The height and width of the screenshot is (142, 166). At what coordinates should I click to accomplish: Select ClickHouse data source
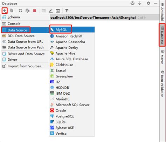(72, 65)
